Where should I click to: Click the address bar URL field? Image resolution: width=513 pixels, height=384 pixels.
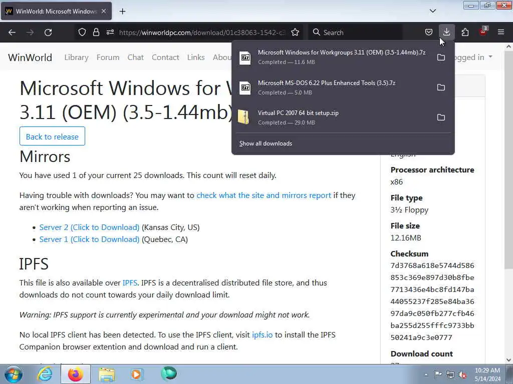[x=202, y=32]
